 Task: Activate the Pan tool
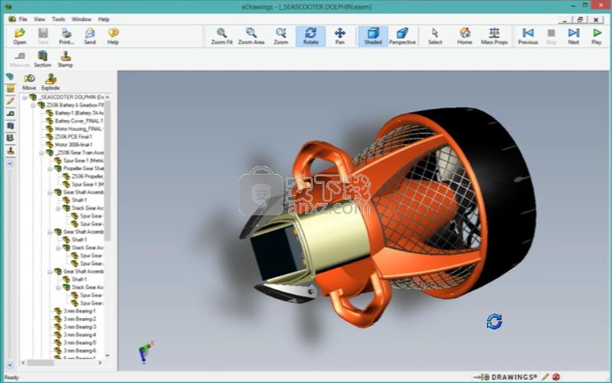click(x=340, y=35)
